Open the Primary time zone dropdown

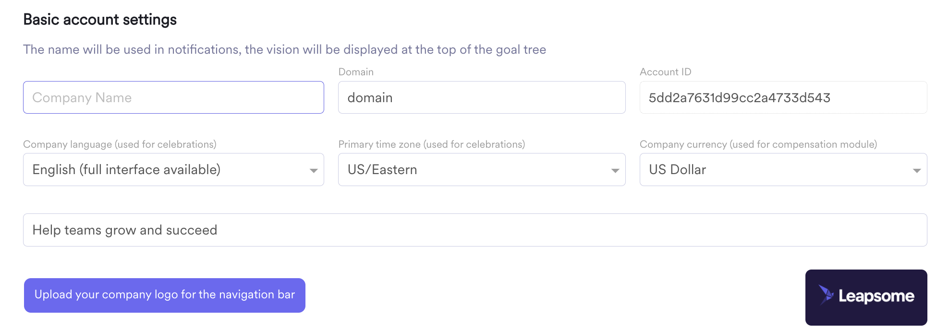482,169
